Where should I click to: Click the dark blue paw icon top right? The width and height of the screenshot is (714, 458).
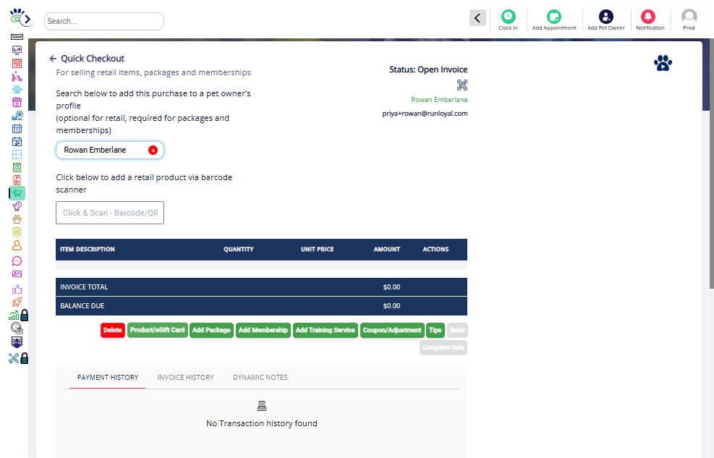tap(663, 63)
